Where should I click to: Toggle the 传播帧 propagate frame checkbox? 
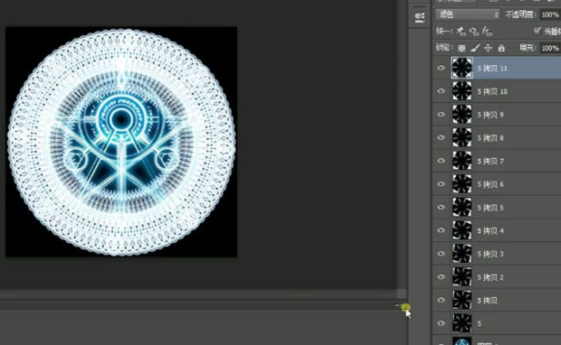pyautogui.click(x=537, y=31)
